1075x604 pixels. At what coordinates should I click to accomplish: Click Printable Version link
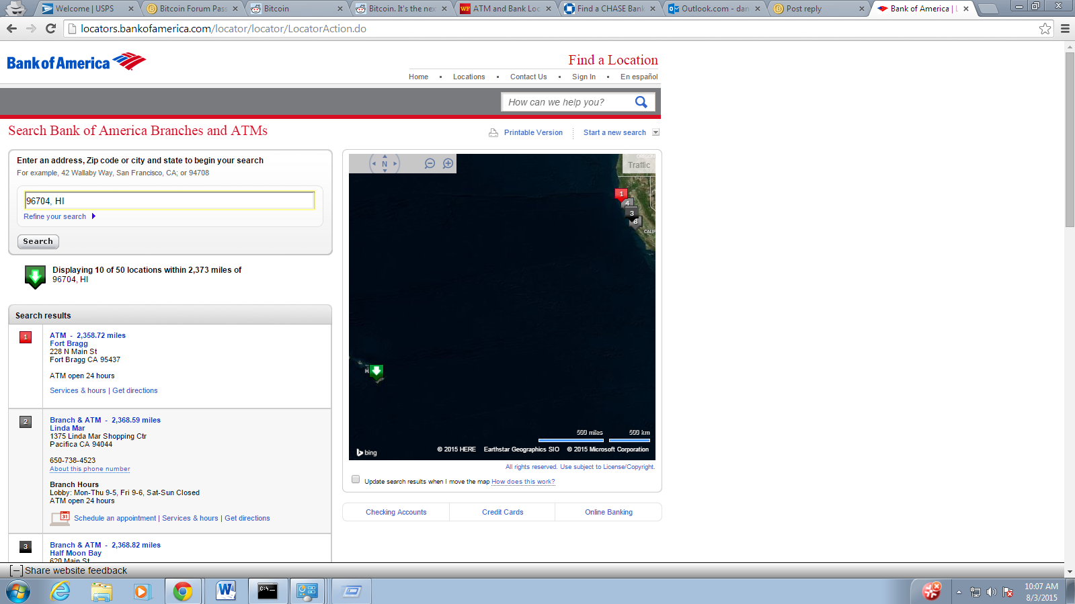533,132
